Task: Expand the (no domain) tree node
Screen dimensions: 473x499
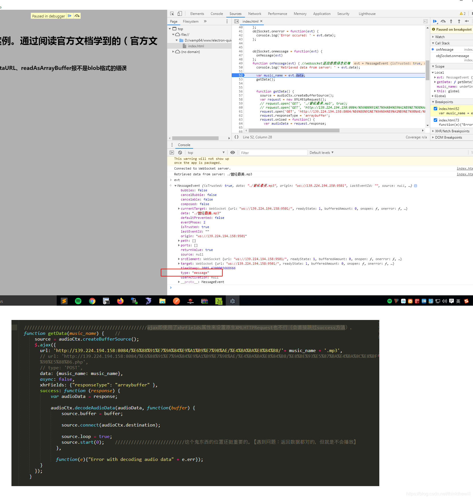Action: coord(173,52)
